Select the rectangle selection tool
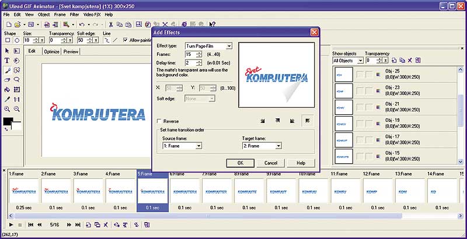467x239 pixels. pos(17,51)
